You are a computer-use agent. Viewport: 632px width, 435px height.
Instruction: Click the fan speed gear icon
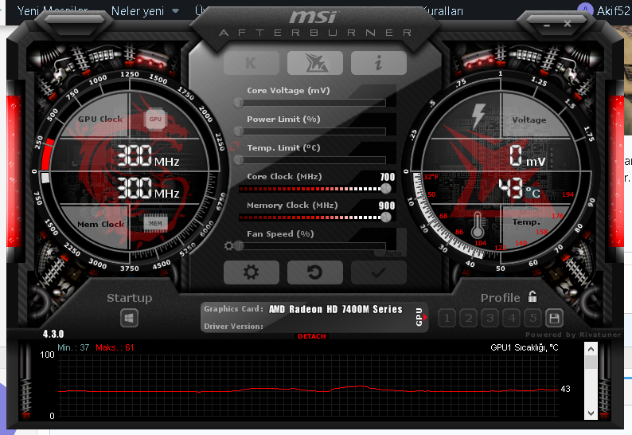point(228,245)
